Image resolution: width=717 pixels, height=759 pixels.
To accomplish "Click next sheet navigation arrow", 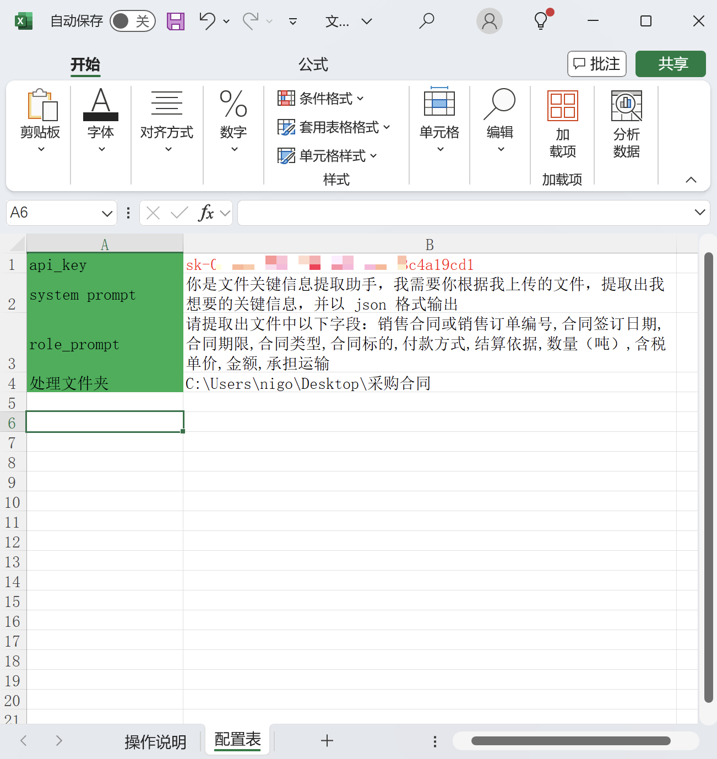I will pyautogui.click(x=59, y=741).
